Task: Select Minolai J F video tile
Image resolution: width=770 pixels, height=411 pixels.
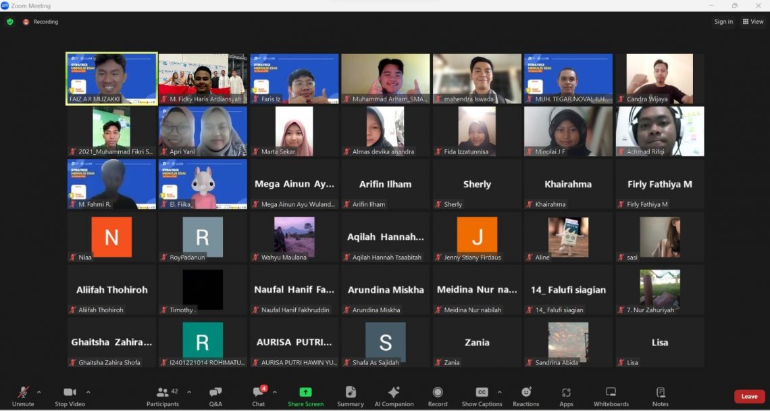Action: (x=568, y=131)
